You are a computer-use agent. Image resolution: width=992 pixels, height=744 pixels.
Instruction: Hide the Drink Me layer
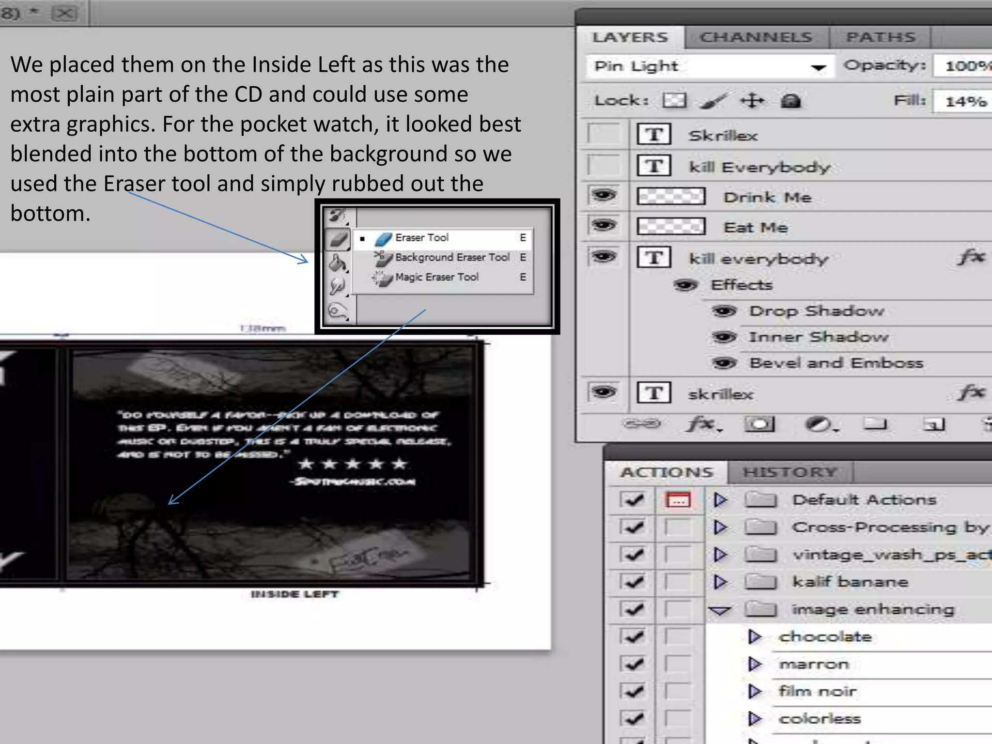click(x=604, y=196)
